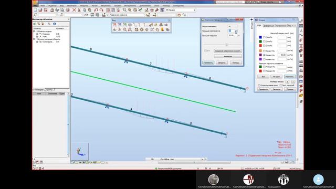This screenshot has width=336, height=189.
Task: Click the Все button in Эпюры
Action: pyautogui.click(x=263, y=77)
